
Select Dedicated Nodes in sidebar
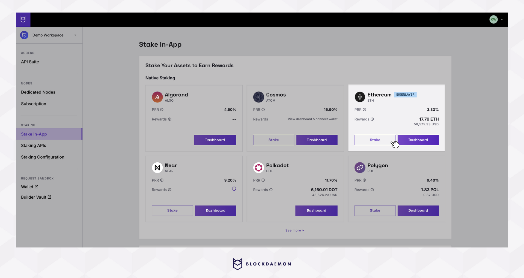click(x=38, y=92)
